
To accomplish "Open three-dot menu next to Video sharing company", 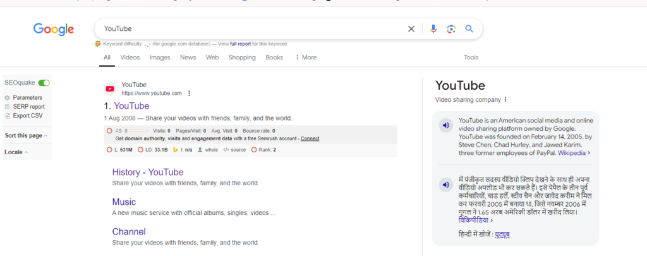I will click(x=505, y=99).
